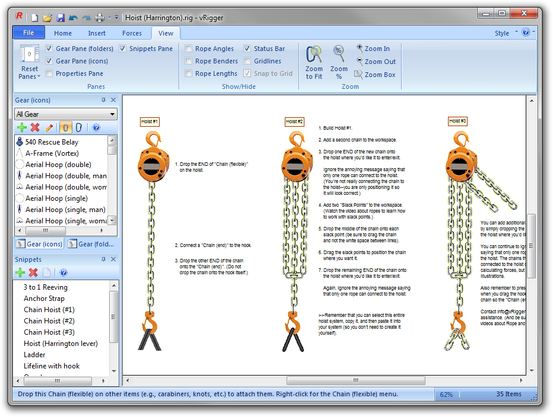553x417 pixels.
Task: Save the rig using the Quick Access save icon
Action: coord(59,18)
